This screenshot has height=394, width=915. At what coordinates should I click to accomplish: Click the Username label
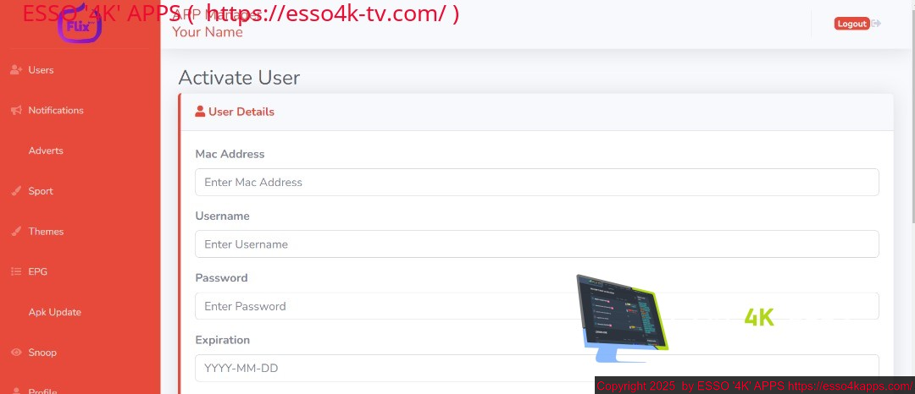(x=222, y=216)
